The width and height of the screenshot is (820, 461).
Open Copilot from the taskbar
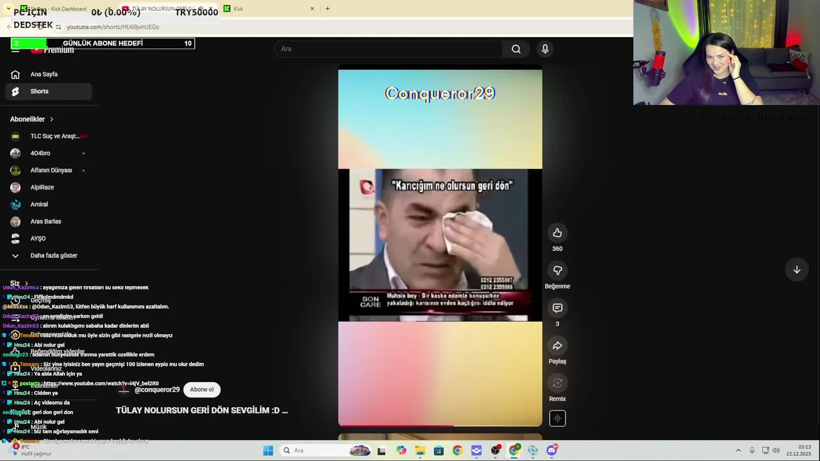[x=401, y=451]
